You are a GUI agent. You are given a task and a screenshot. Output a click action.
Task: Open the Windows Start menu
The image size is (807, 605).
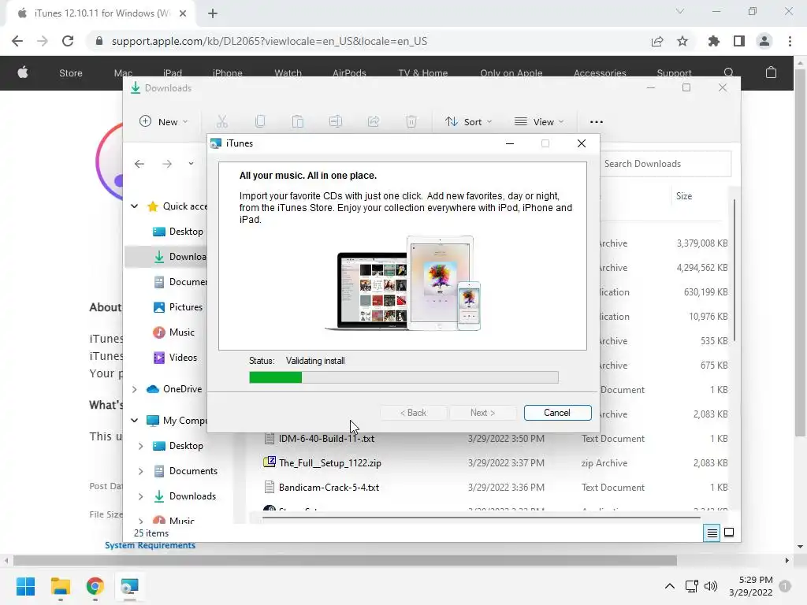pos(25,586)
